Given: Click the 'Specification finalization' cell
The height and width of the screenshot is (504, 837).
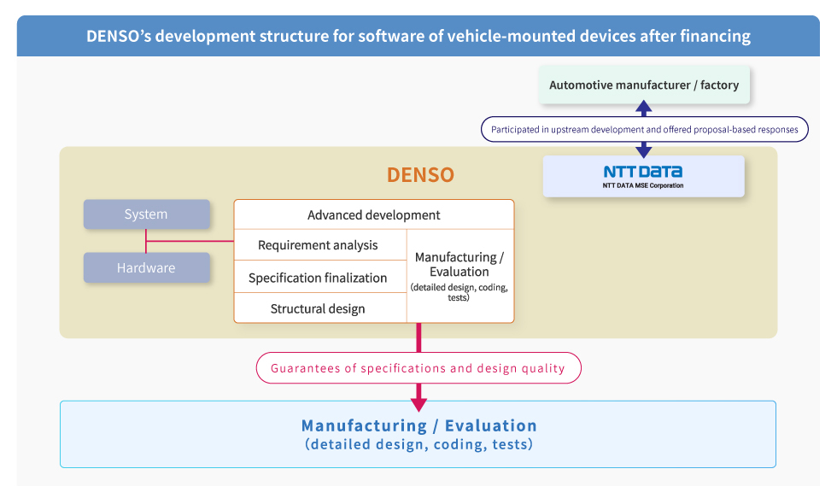Looking at the screenshot, I should tap(320, 277).
